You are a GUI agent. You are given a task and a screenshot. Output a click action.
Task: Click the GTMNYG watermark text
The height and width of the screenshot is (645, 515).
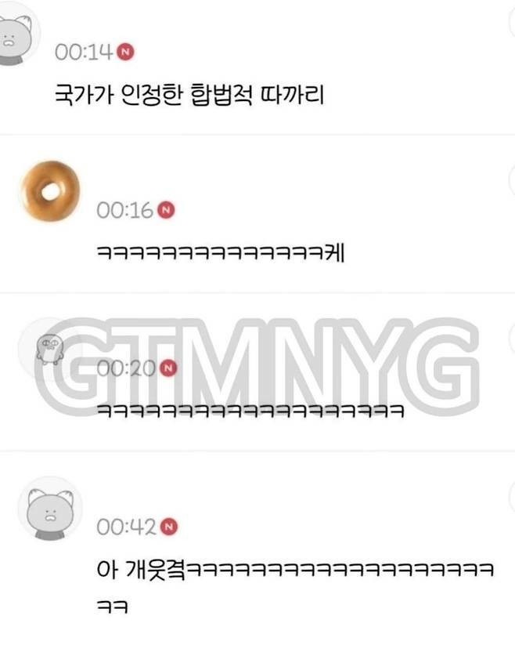tap(257, 366)
